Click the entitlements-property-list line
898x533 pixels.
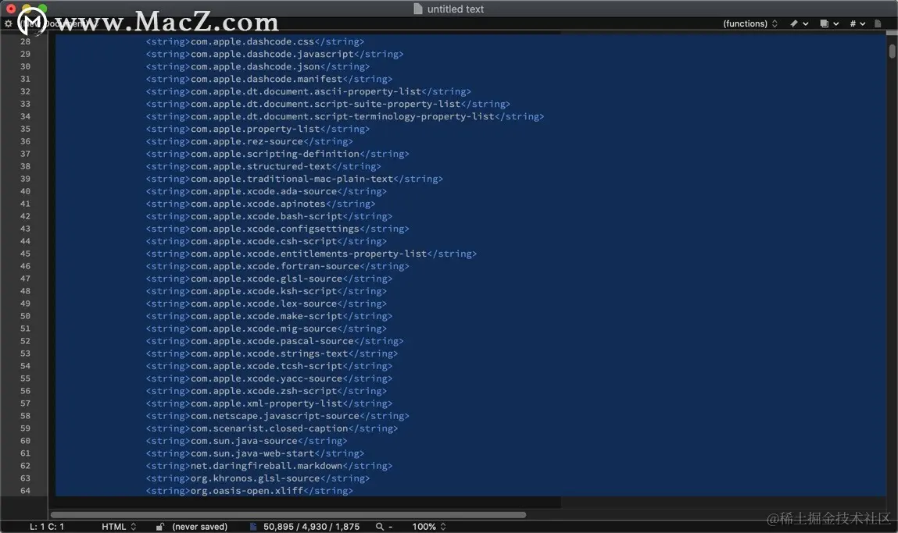(311, 254)
